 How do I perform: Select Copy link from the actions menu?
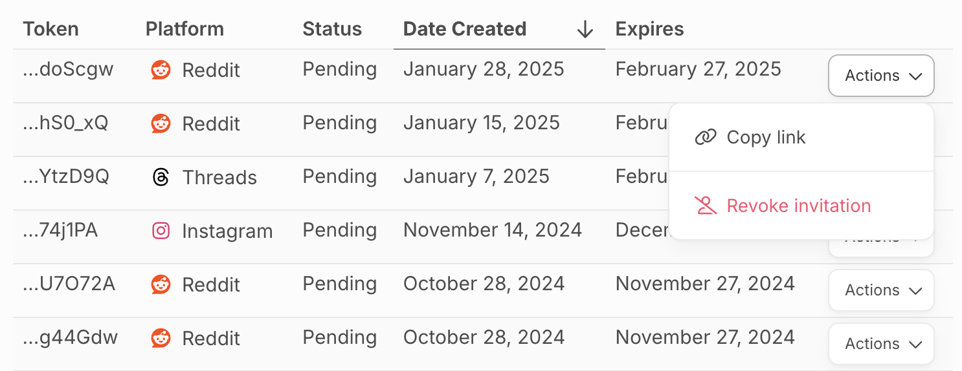(766, 138)
